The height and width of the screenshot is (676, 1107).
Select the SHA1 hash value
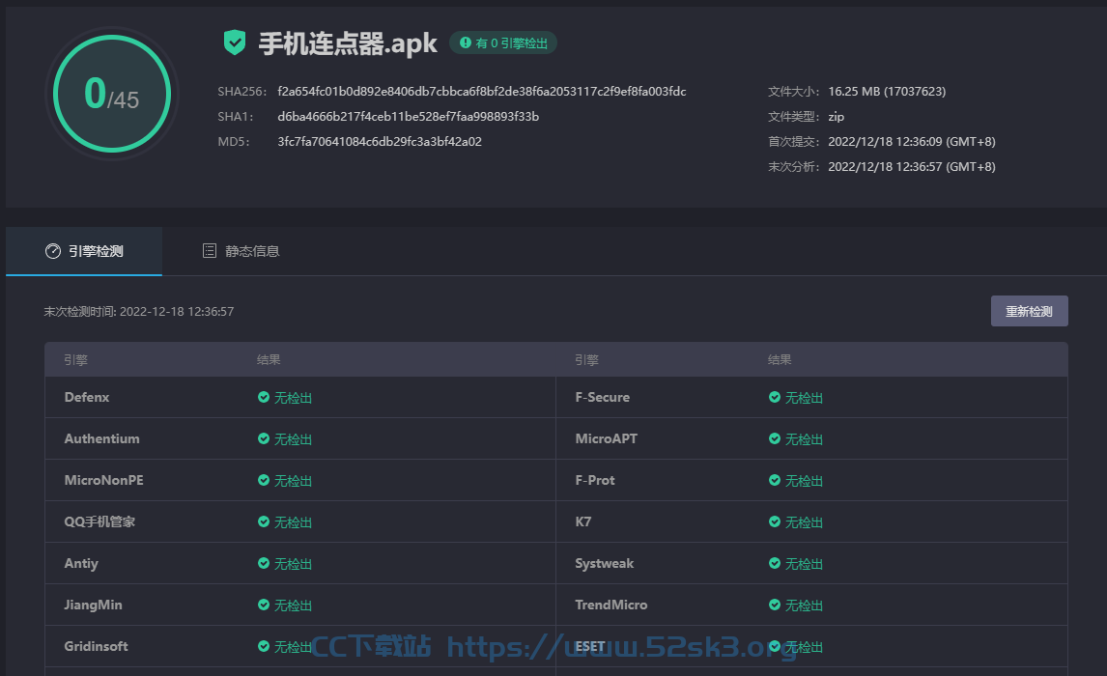point(408,117)
